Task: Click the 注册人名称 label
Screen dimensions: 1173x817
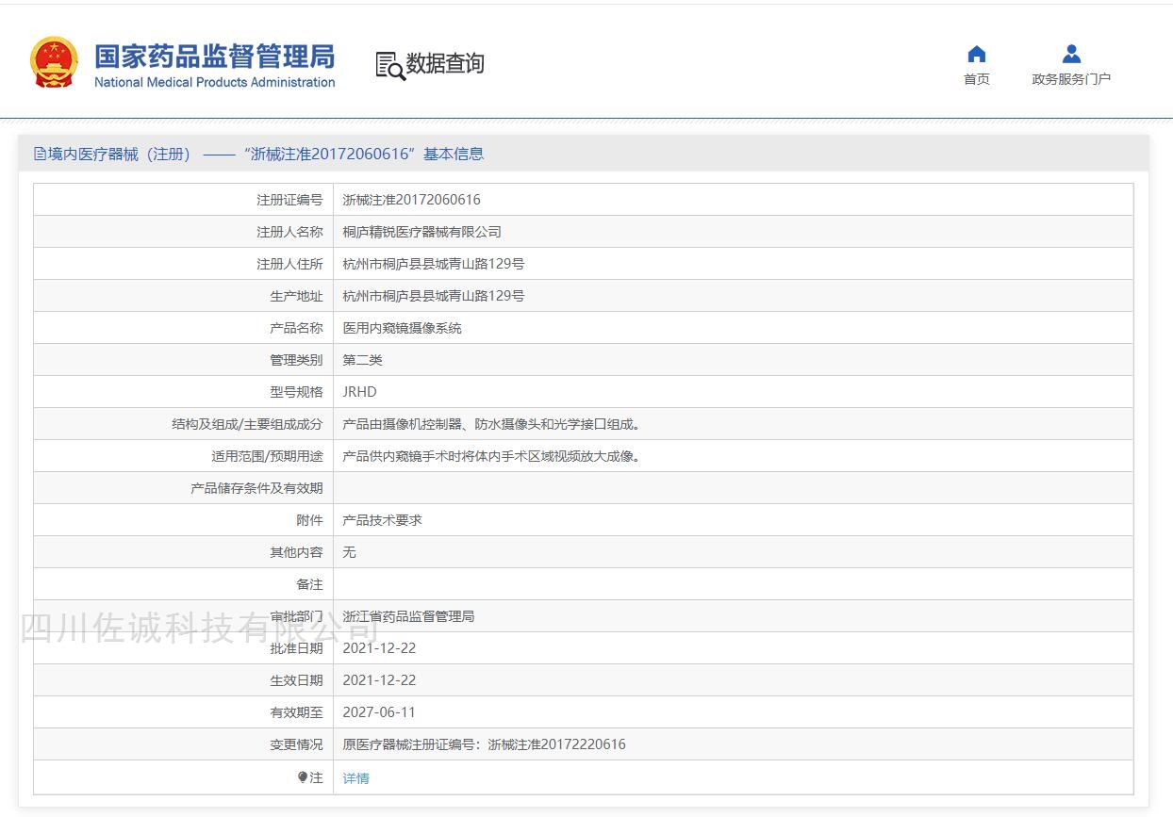Action: tap(289, 232)
